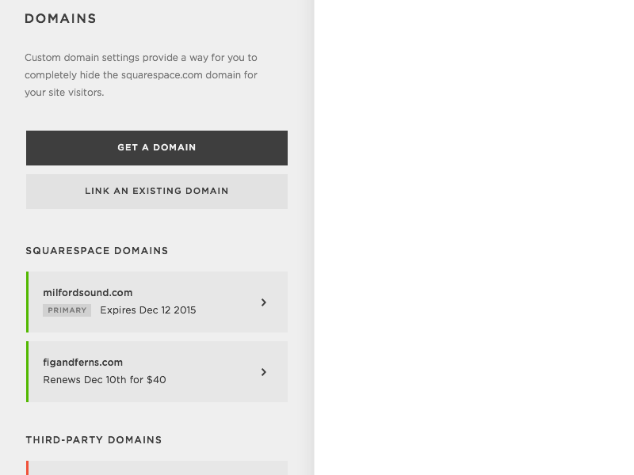Open the figandferns.com domain name
The width and height of the screenshot is (634, 475).
click(83, 363)
